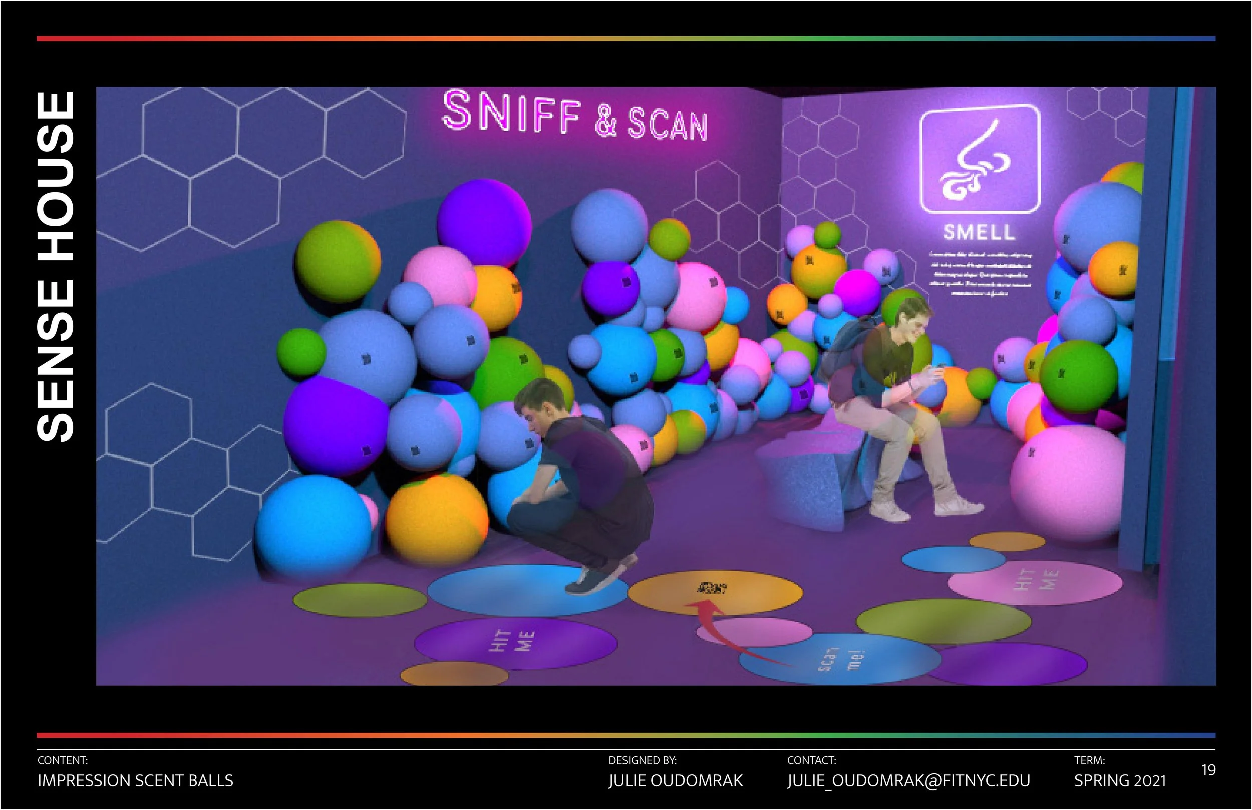Viewport: 1252px width, 810px height.
Task: Click the big green ball top left
Action: [337, 261]
